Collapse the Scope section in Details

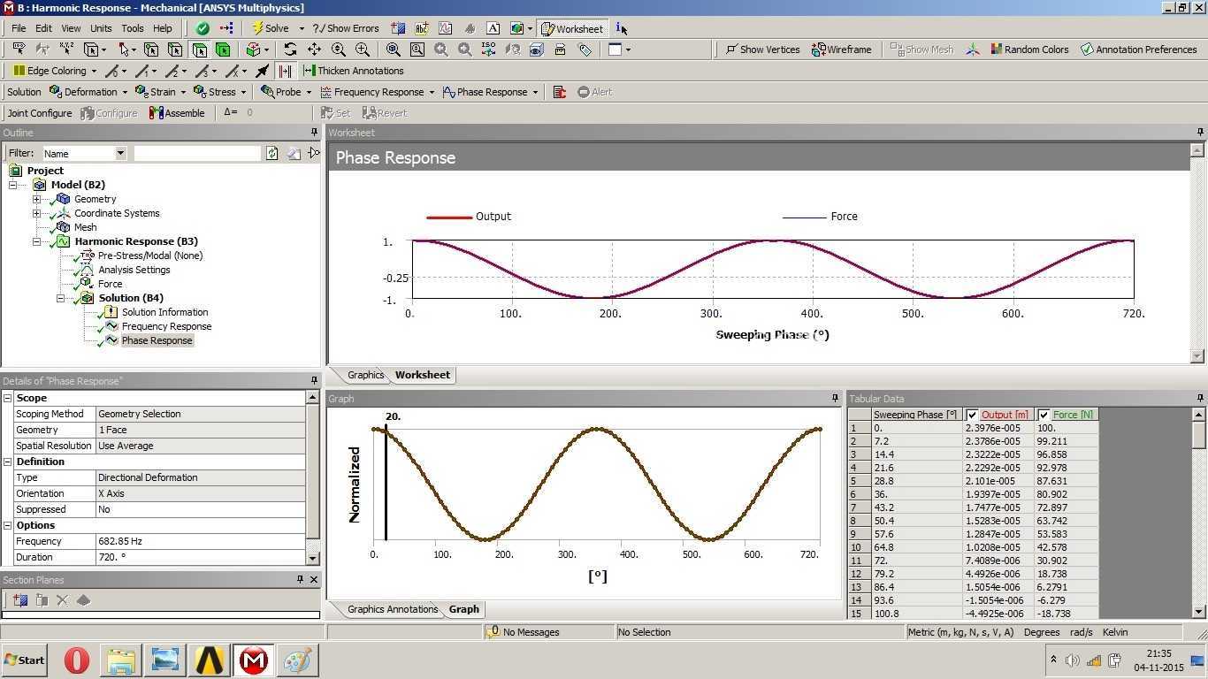point(8,398)
